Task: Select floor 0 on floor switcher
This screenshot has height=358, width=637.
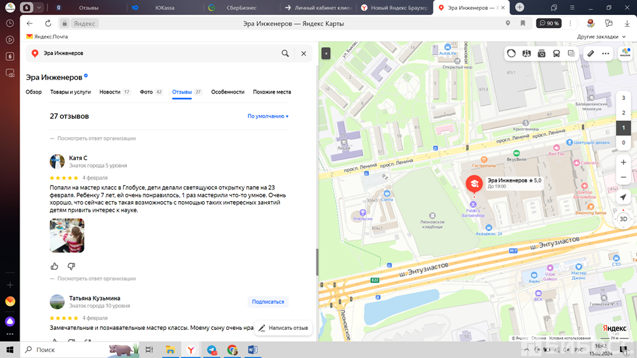Action: click(x=623, y=142)
